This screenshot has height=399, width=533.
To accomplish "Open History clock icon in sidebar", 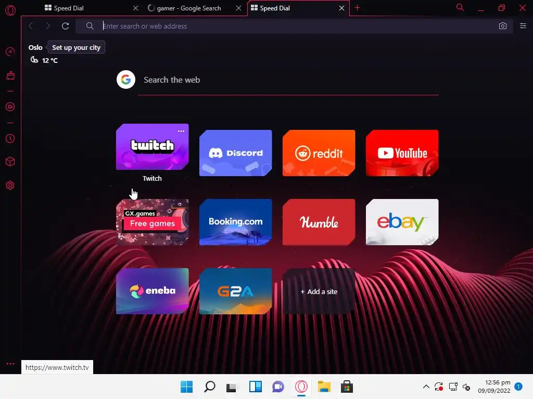I will click(10, 138).
